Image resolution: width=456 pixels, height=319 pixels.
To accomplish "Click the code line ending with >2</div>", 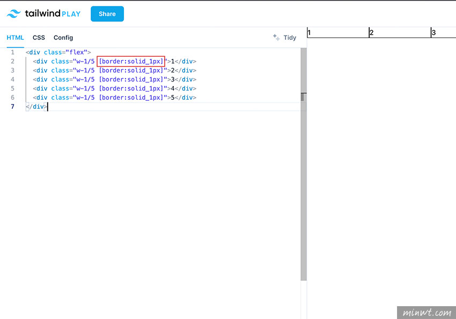I will click(x=115, y=70).
